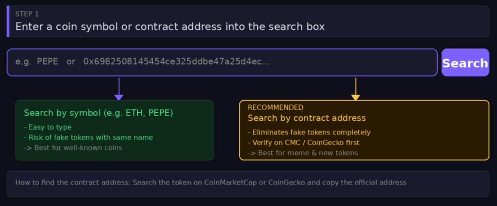The image size is (497, 206).
Task: Click the PEPE example in the placeholder
Action: click(48, 62)
